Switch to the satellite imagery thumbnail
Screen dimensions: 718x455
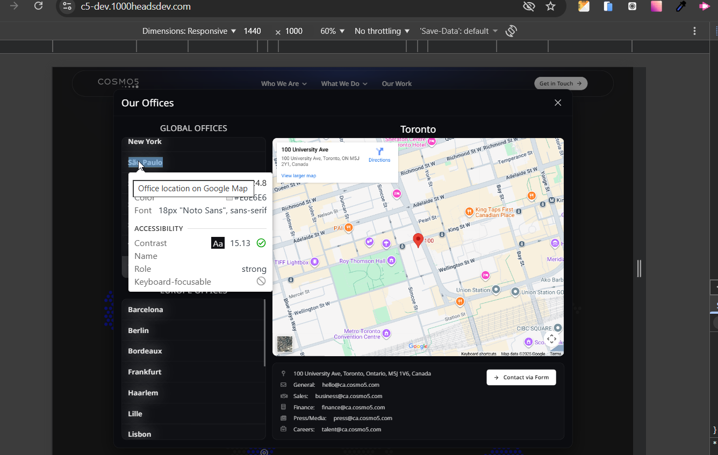tap(285, 344)
